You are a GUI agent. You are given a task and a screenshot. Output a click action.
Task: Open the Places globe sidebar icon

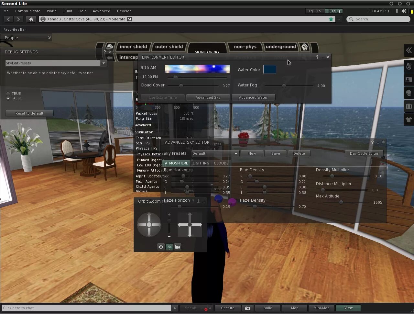click(x=409, y=93)
